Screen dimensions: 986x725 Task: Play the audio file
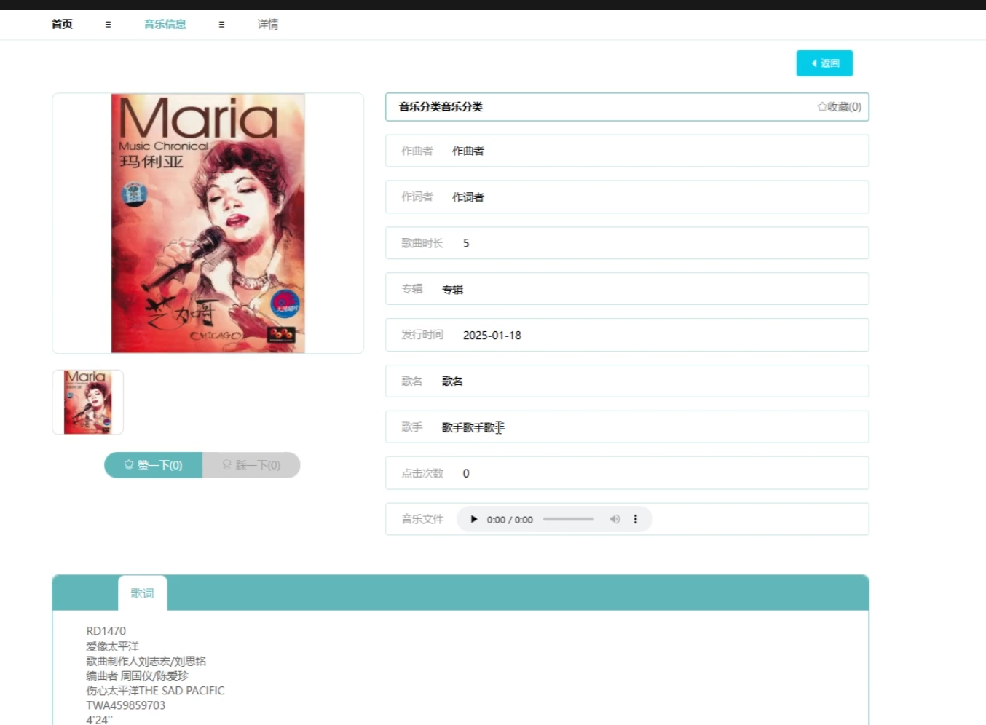474,519
